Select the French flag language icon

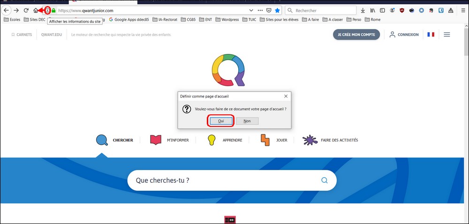point(431,34)
